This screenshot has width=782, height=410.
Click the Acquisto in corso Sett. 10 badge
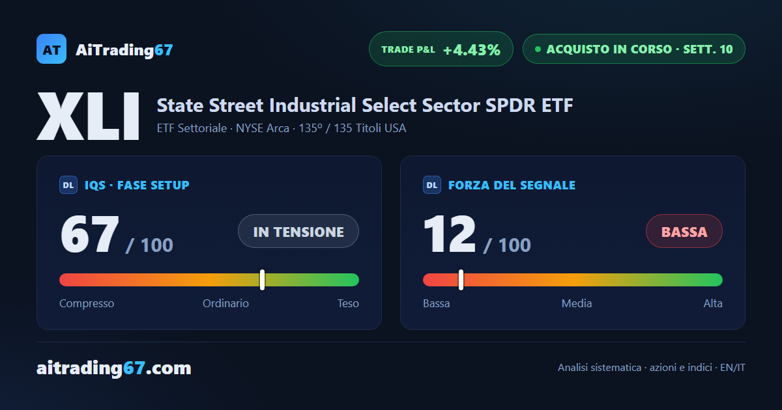(x=633, y=49)
